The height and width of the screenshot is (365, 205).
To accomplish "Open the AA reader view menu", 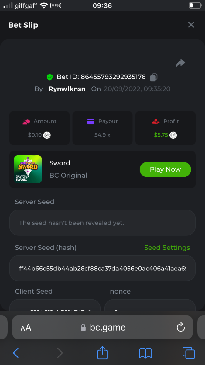I will [x=26, y=328].
